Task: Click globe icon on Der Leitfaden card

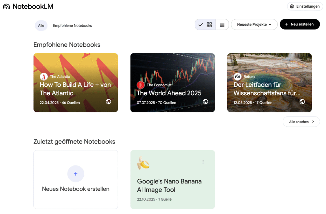Action: pyautogui.click(x=302, y=102)
